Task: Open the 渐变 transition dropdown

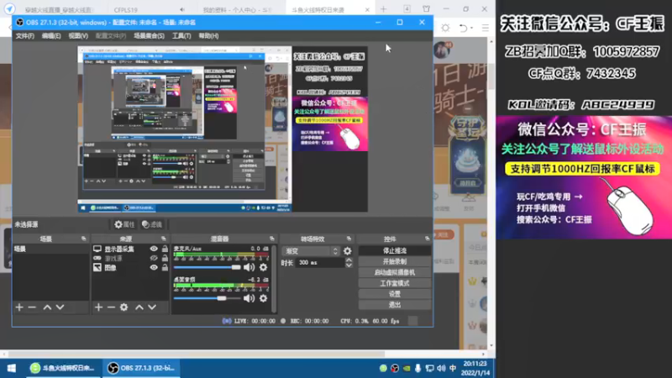Action: pyautogui.click(x=311, y=251)
